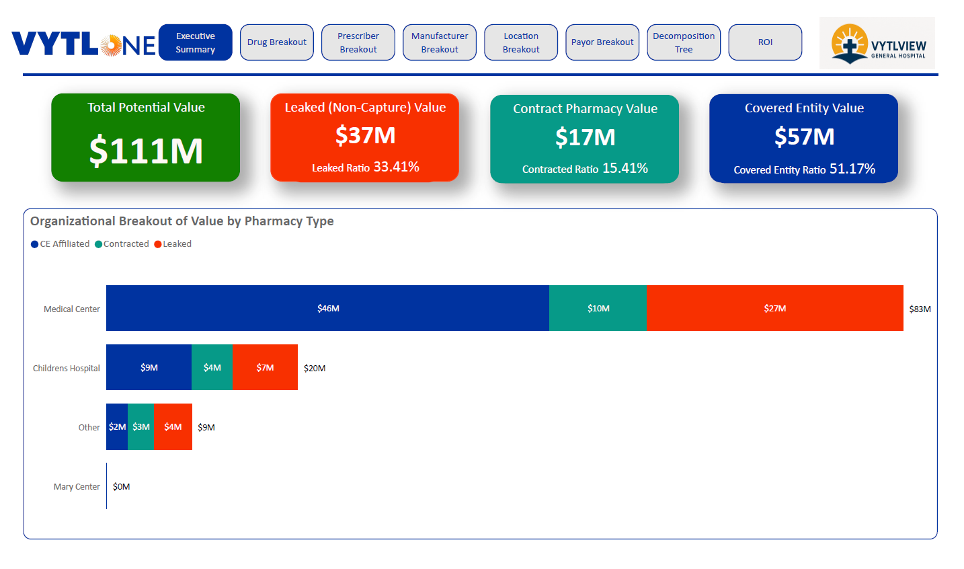Click the Vytlview General Hospital logo
The width and height of the screenshot is (964, 569).
[877, 44]
